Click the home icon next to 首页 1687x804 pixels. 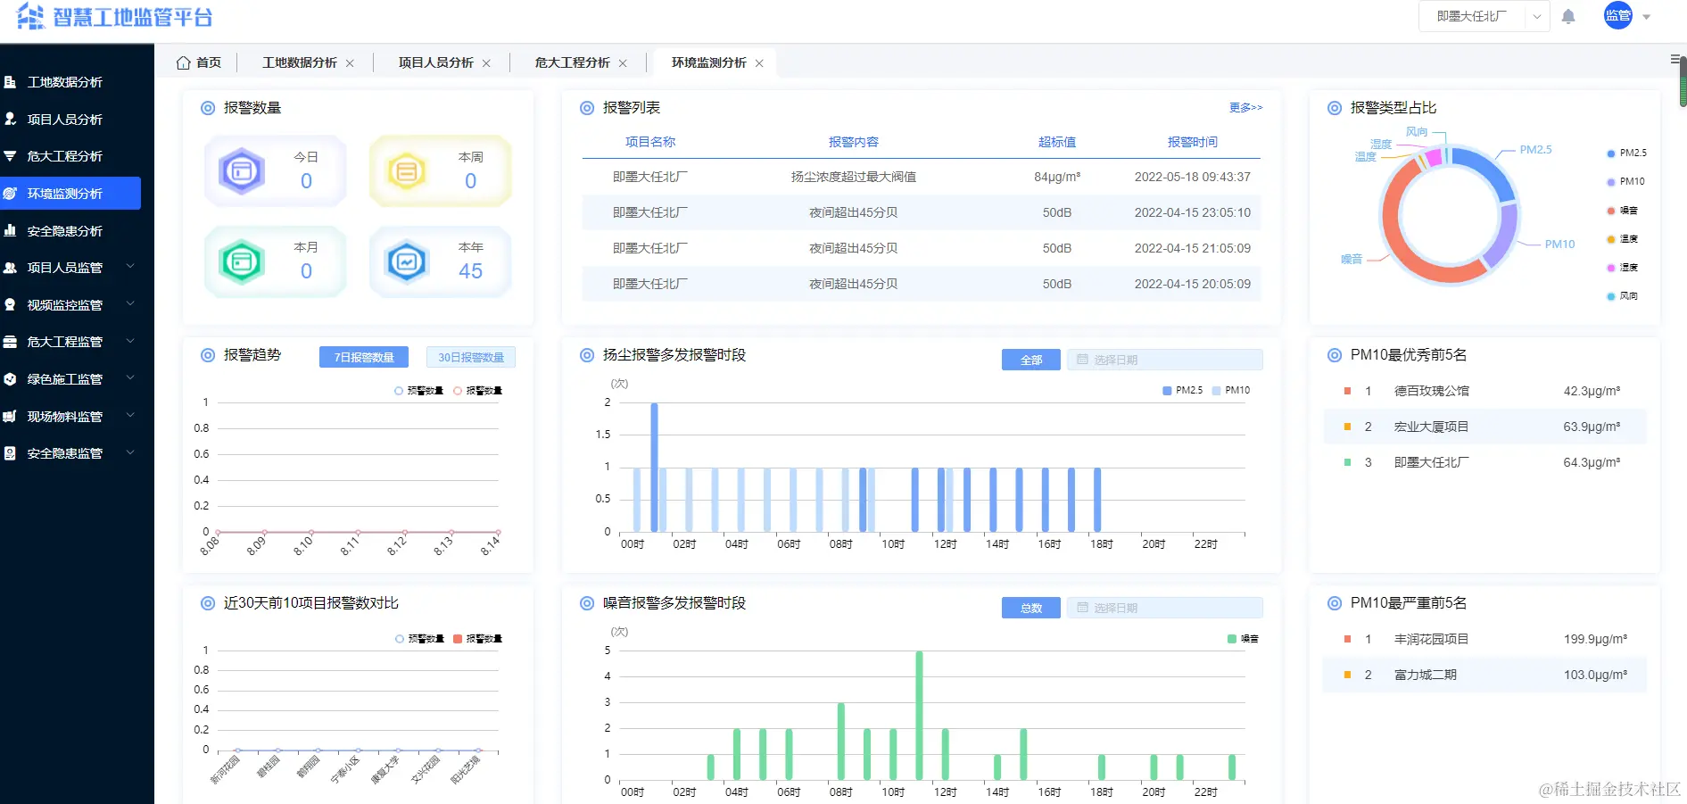coord(182,62)
